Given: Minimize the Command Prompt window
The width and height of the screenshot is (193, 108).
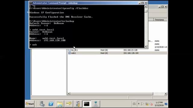Looking at the screenshot, I should (139, 3).
